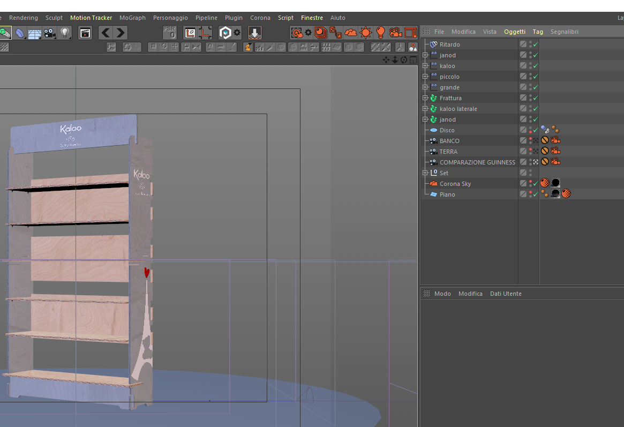Screen dimensions: 624x427
Task: Open the Corona VFB window icon
Action: tap(411, 33)
